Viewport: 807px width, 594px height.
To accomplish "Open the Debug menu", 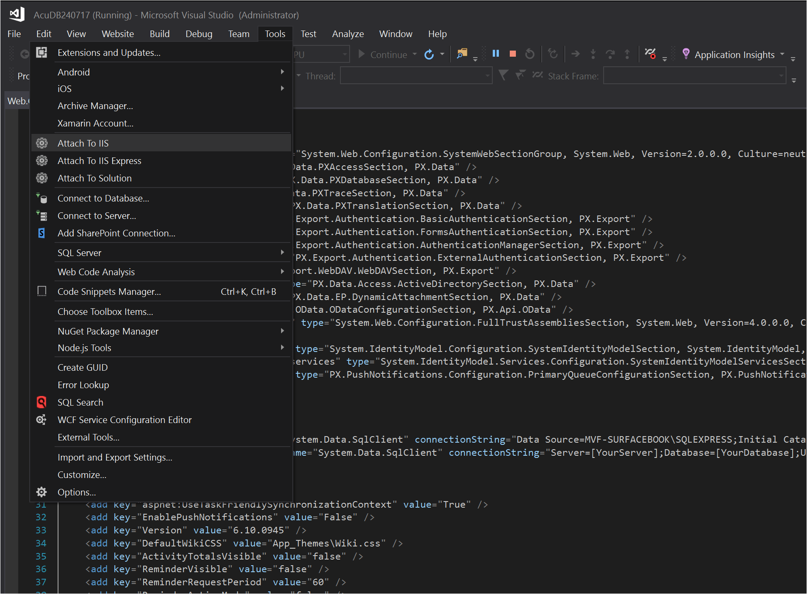I will coord(199,34).
